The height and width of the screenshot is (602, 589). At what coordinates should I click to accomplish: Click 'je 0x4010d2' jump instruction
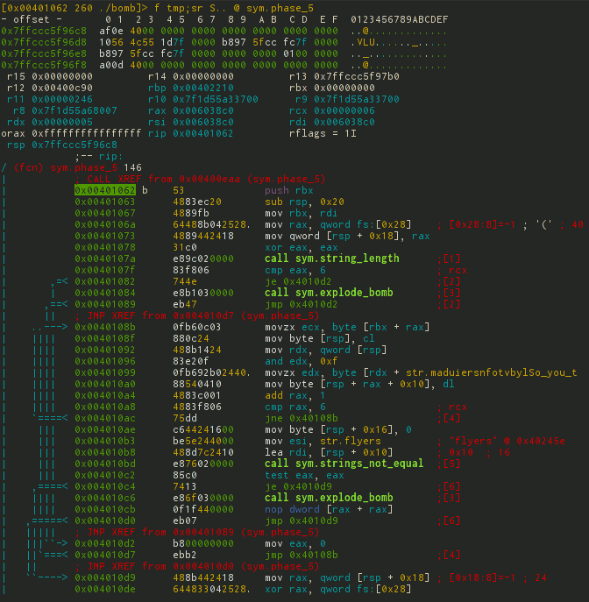click(298, 281)
